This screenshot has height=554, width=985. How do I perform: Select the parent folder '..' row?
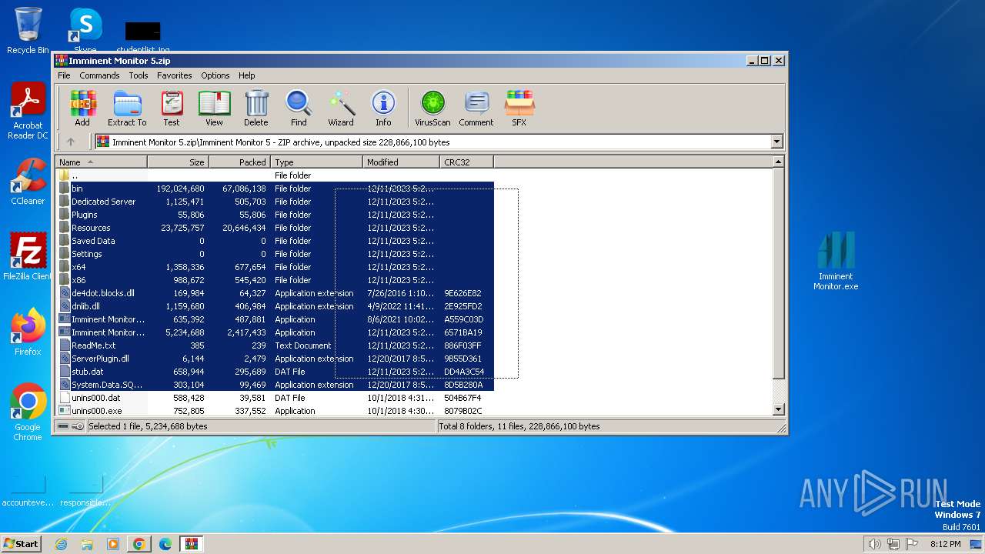275,175
